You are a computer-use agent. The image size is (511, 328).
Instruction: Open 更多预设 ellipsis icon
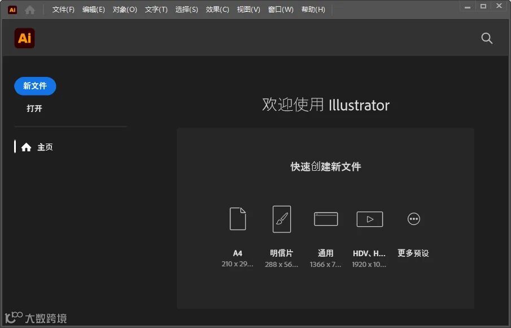click(x=413, y=219)
